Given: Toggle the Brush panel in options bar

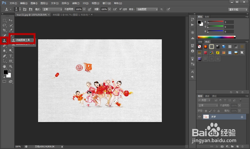Looking at the screenshot, I should 25,9.
